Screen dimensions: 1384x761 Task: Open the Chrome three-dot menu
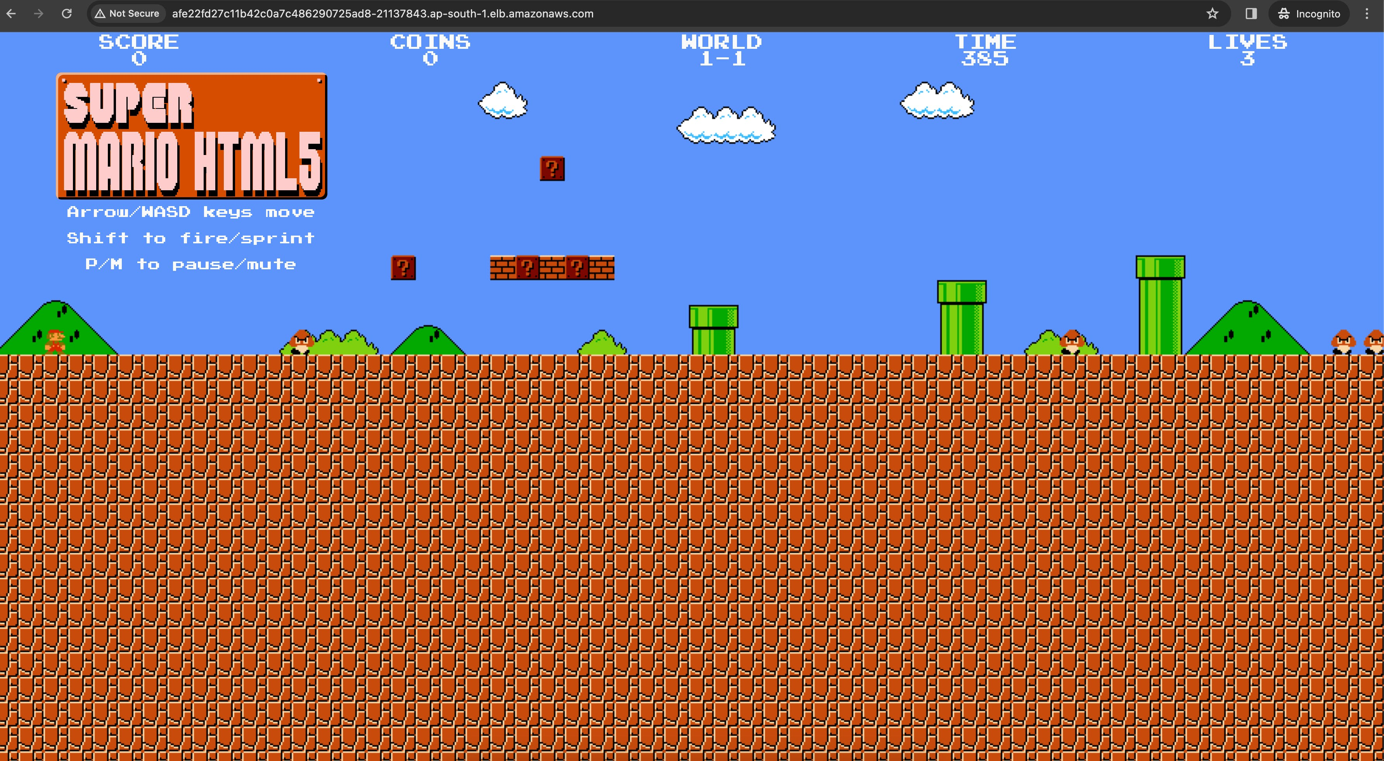point(1367,14)
